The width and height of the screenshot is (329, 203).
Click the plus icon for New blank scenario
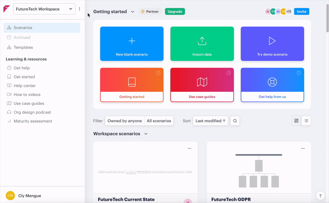click(x=132, y=41)
